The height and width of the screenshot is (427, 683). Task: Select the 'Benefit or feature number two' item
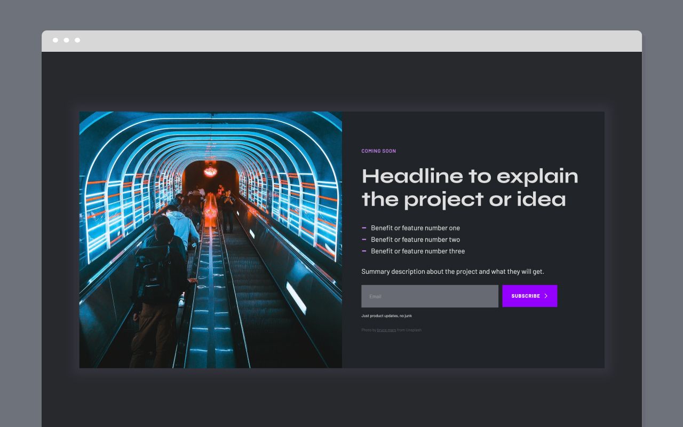click(x=415, y=240)
